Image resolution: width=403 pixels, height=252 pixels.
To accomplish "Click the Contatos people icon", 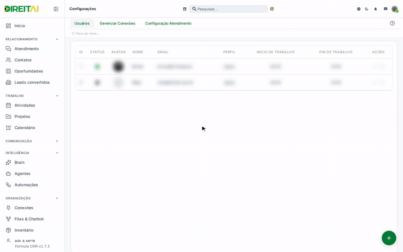I will (x=8, y=60).
